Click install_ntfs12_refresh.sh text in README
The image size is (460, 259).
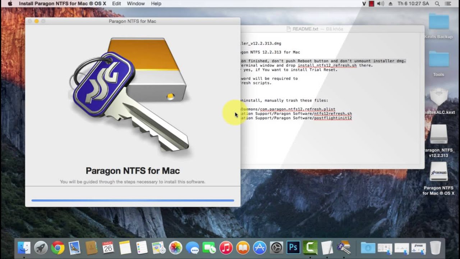327,65
